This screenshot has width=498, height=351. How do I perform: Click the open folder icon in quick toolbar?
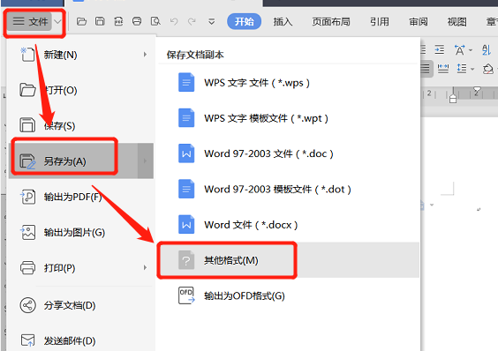coord(81,21)
